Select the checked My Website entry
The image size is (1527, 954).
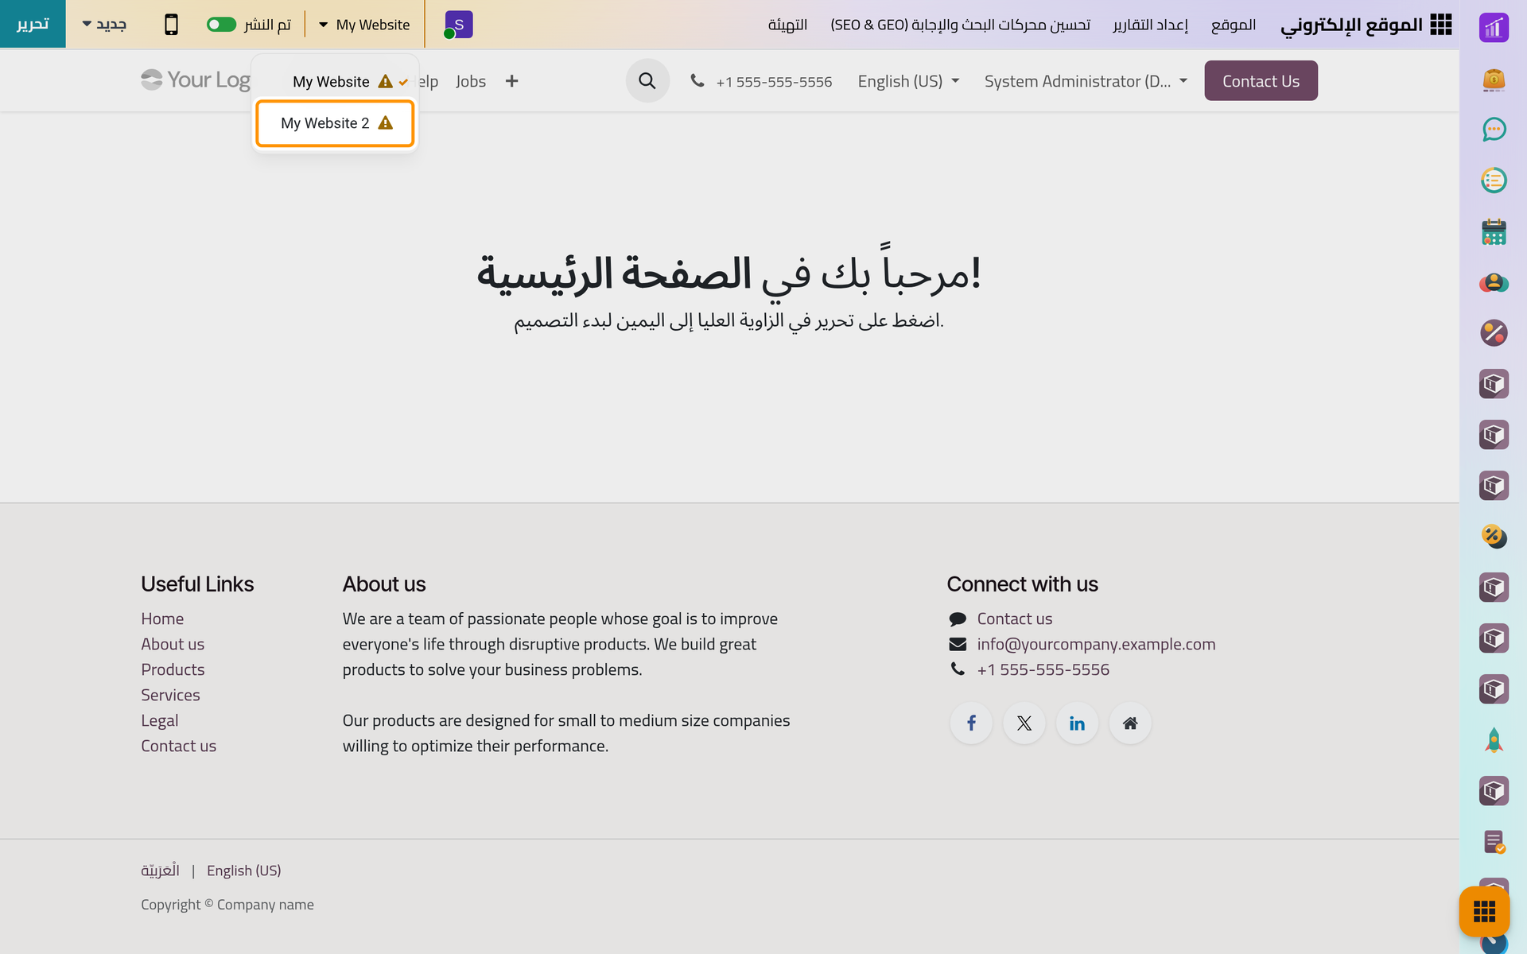click(335, 81)
